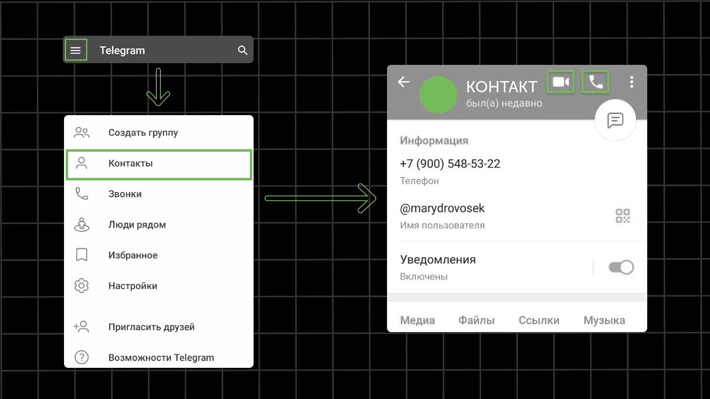Select Пригласить друзей option
Viewport: 710px width, 399px height.
point(159,327)
